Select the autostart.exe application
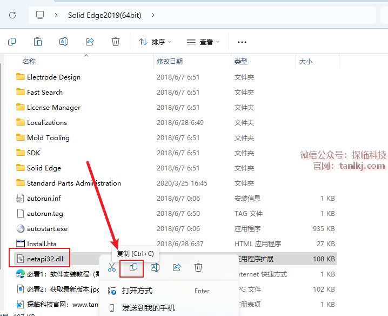Image resolution: width=388 pixels, height=316 pixels. pos(47,229)
